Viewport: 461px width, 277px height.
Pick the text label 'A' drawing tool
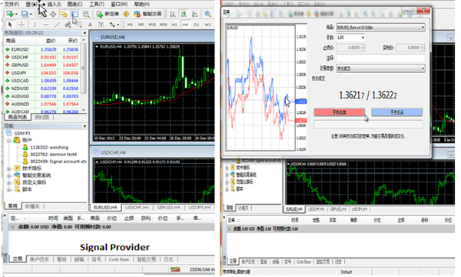tap(90, 25)
